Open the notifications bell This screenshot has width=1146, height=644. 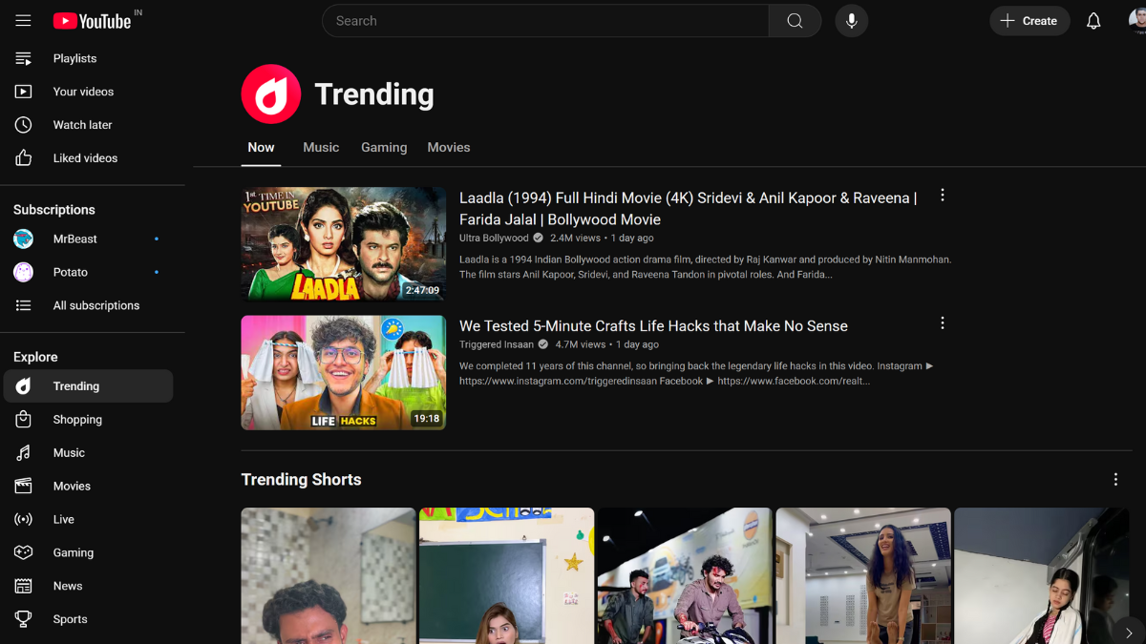click(1093, 21)
